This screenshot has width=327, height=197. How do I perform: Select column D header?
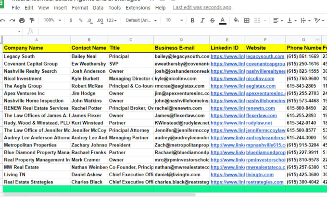pyautogui.click(x=181, y=39)
